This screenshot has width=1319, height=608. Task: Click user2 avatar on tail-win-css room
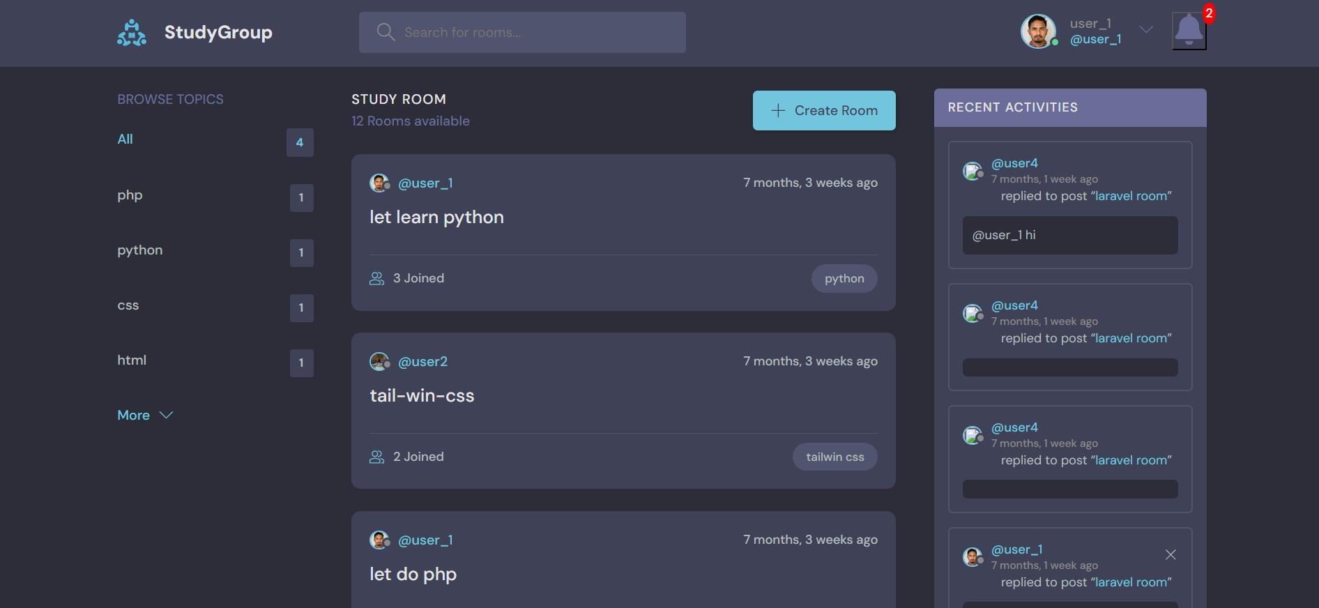(379, 361)
